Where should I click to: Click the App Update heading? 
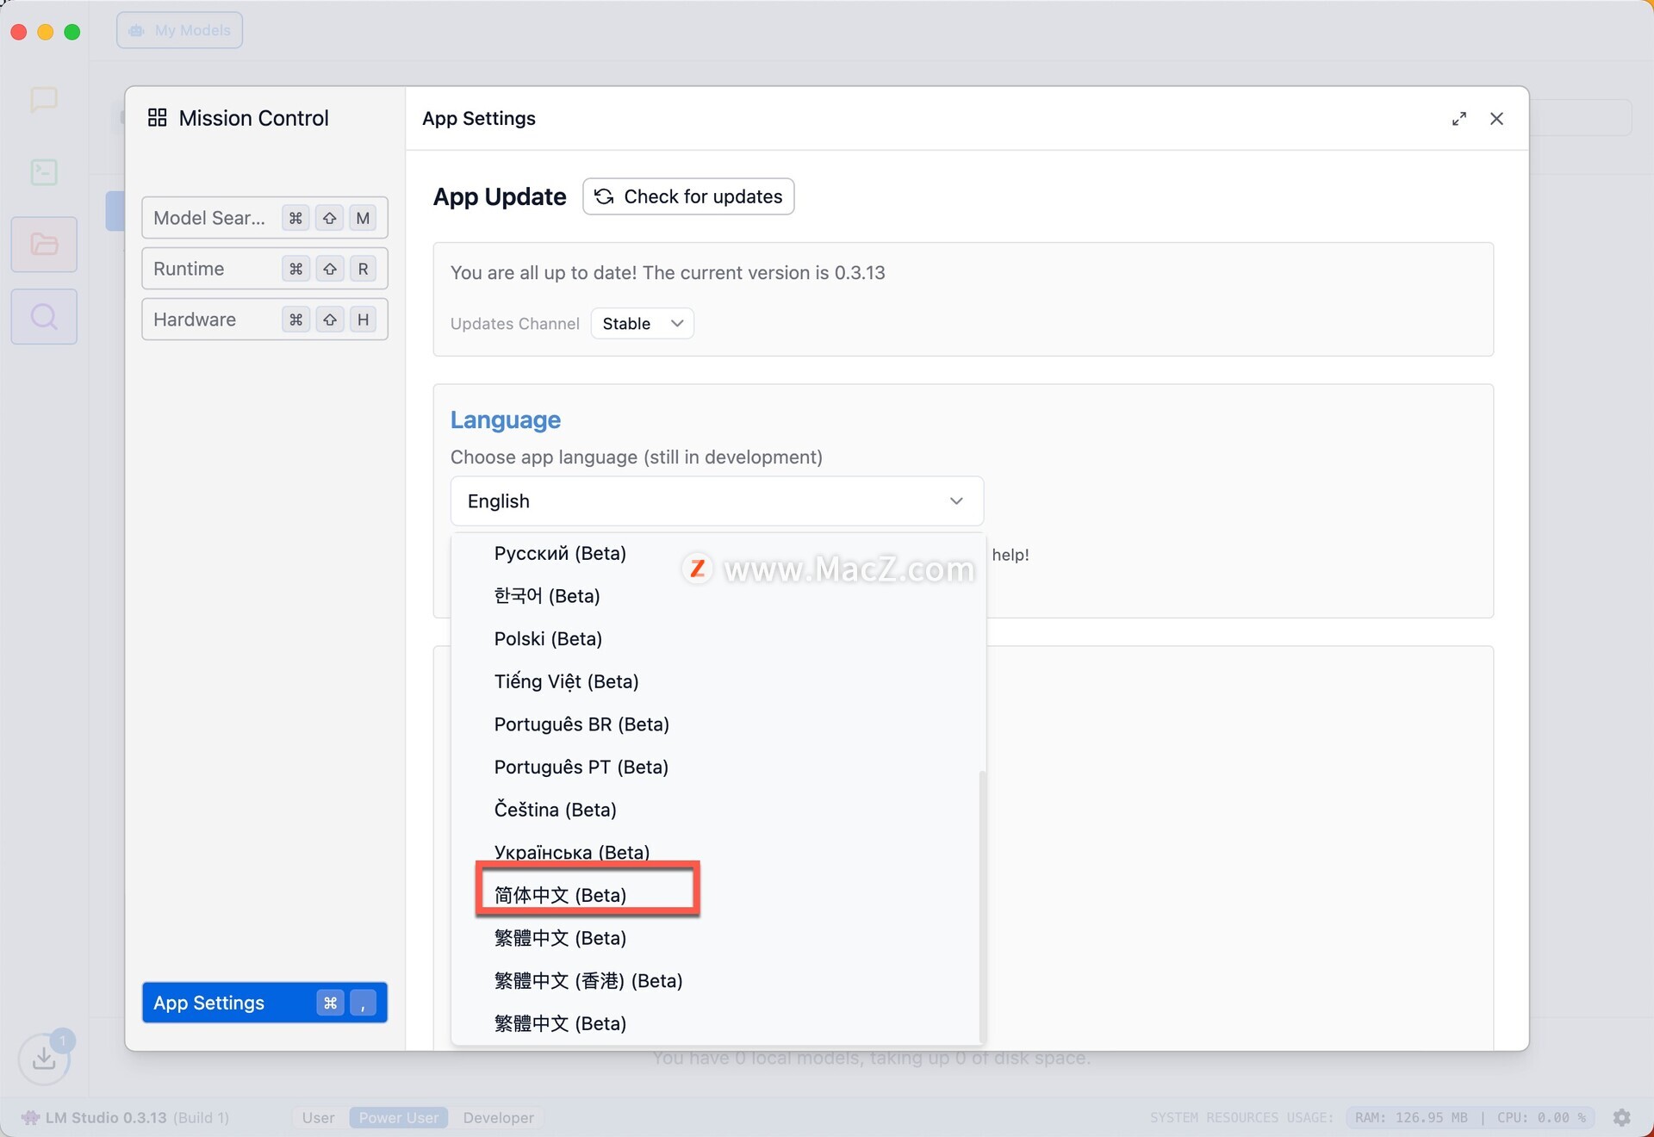tap(500, 197)
